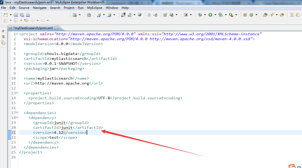Click the Next Annotation icon in second toolbar row
This screenshot has height=168, width=302.
(x=5, y=20)
